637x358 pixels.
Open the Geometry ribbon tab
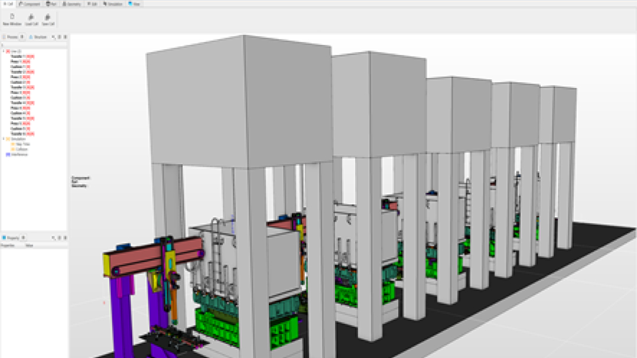click(x=71, y=3)
